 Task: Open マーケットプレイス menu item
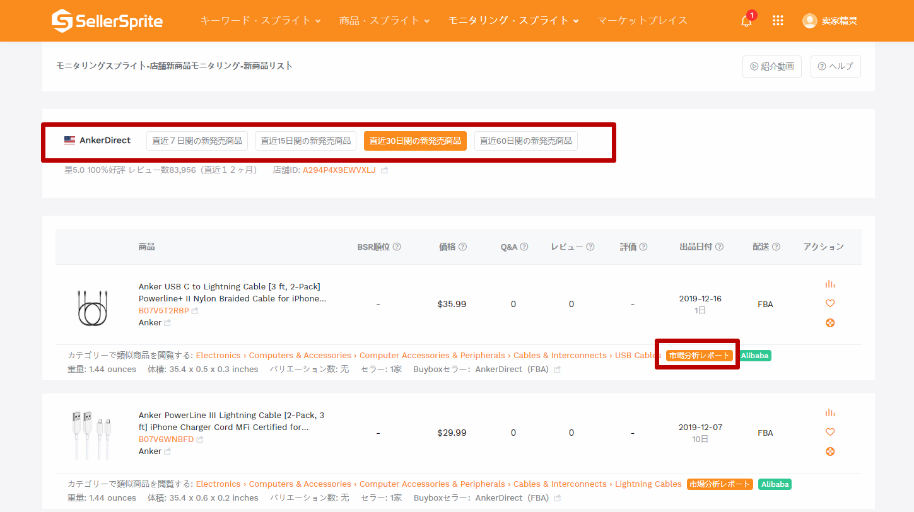[642, 20]
